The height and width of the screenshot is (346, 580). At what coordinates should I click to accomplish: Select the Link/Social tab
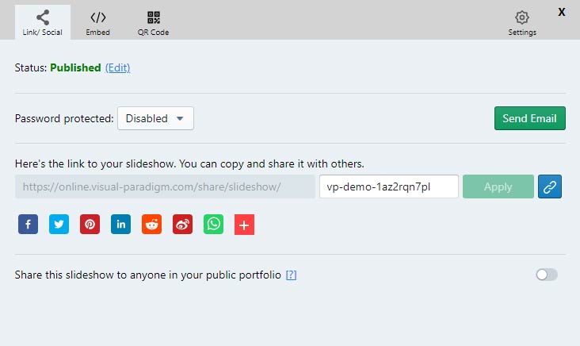pos(43,23)
